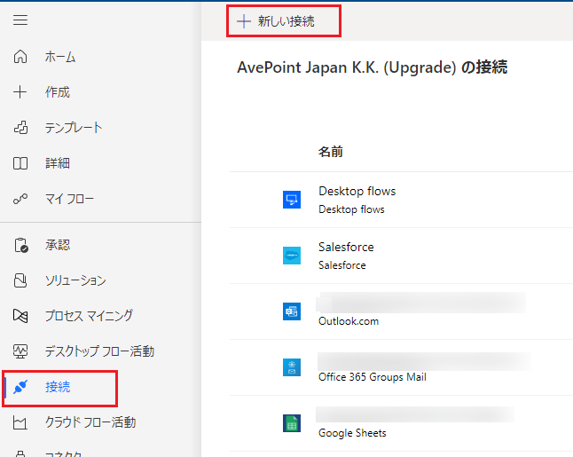Screen dimensions: 573x457
Task: Select ソリューション in sidebar
Action: (75, 280)
